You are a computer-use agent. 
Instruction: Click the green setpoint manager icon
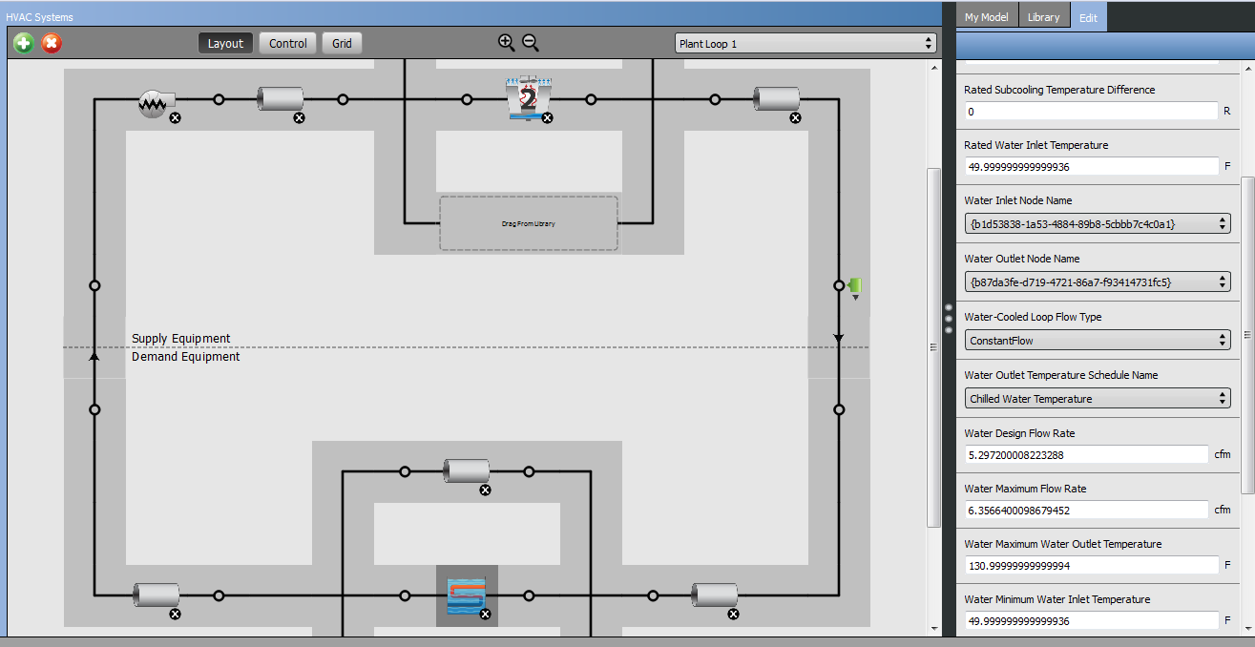coord(856,285)
